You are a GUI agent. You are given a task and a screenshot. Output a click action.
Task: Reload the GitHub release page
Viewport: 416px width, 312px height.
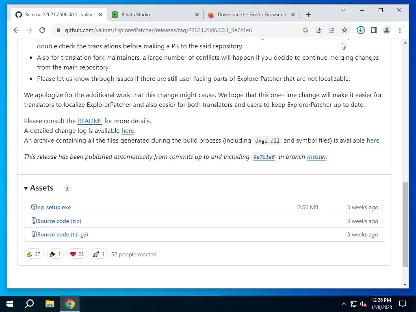click(42, 30)
